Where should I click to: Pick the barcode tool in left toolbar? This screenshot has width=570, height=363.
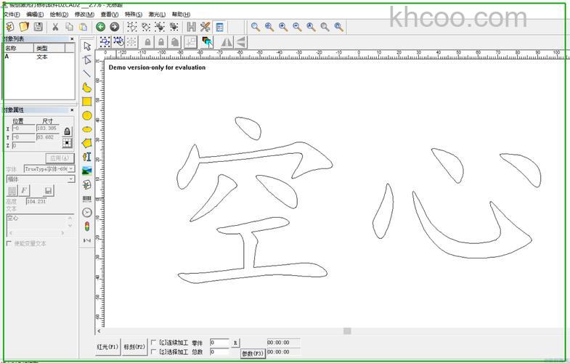[87, 198]
